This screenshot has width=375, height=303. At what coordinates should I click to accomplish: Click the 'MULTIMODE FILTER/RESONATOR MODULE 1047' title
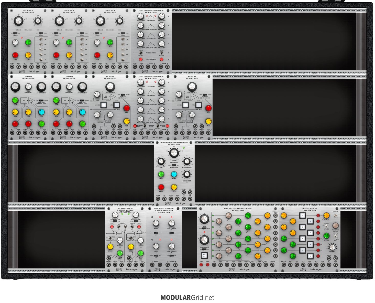pos(174,144)
